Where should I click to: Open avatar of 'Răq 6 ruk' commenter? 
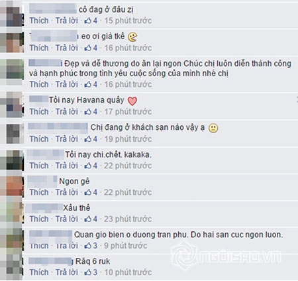coord(12,266)
